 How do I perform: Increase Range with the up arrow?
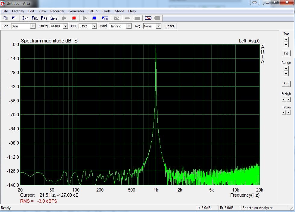click(x=286, y=69)
